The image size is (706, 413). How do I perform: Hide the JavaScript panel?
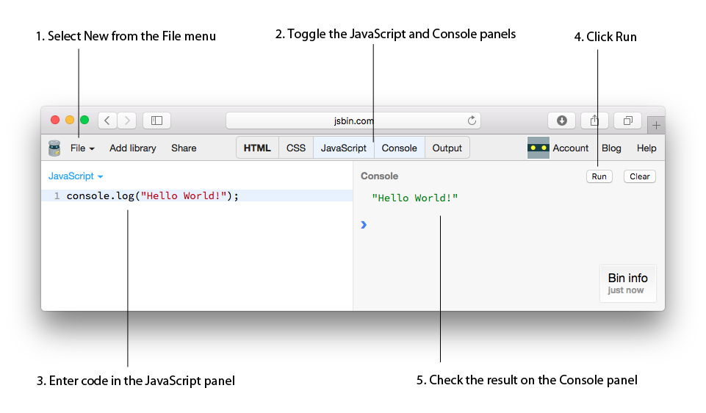coord(343,148)
